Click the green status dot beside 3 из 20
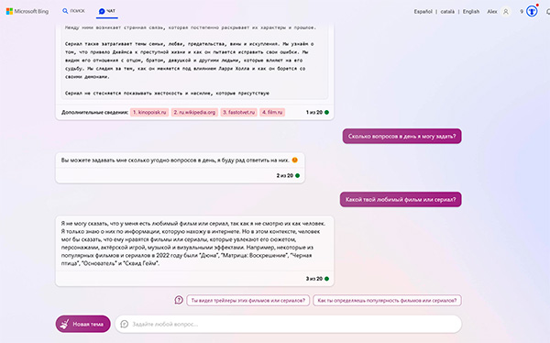This screenshot has width=550, height=343. [x=326, y=279]
